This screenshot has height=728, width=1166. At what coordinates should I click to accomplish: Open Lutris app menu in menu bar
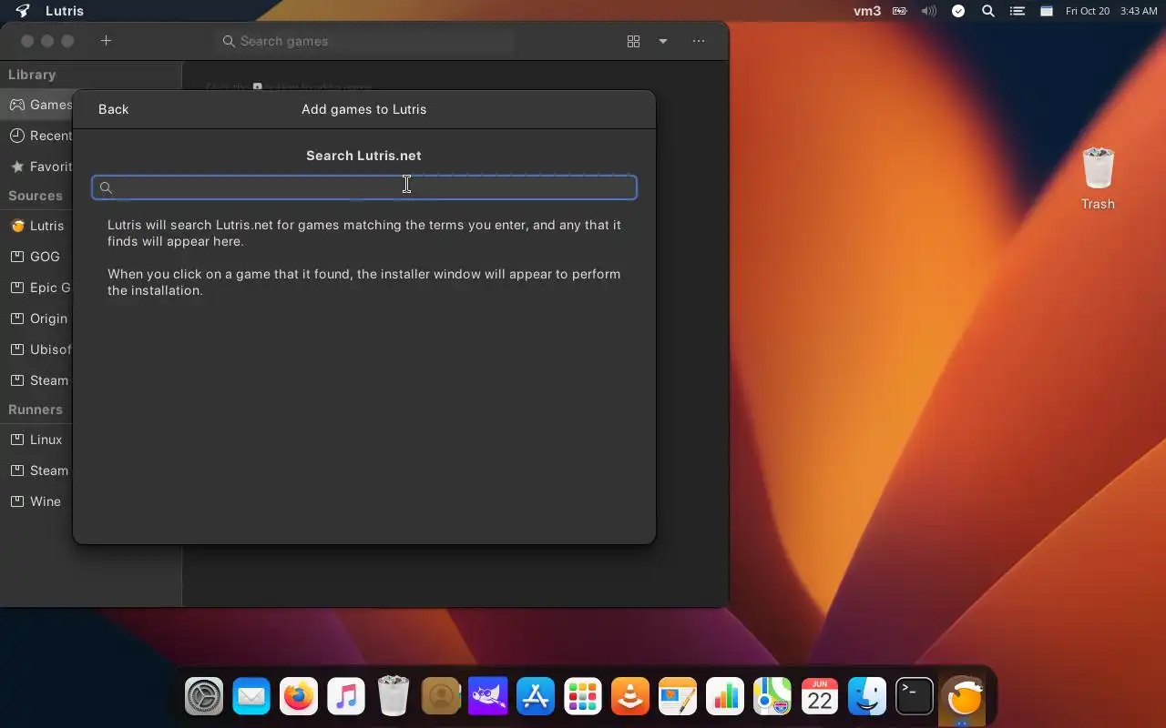65,11
